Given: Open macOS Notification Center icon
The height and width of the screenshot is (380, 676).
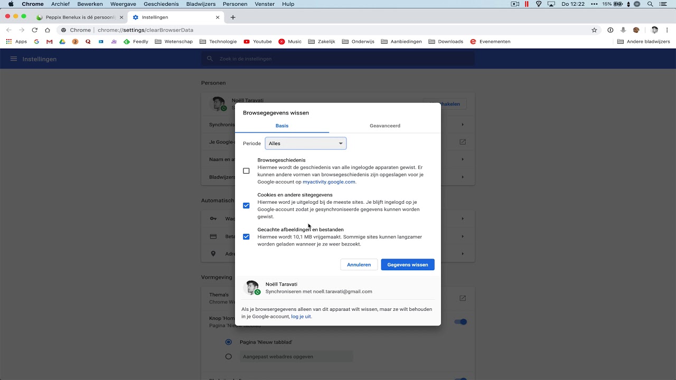Looking at the screenshot, I should (664, 4).
